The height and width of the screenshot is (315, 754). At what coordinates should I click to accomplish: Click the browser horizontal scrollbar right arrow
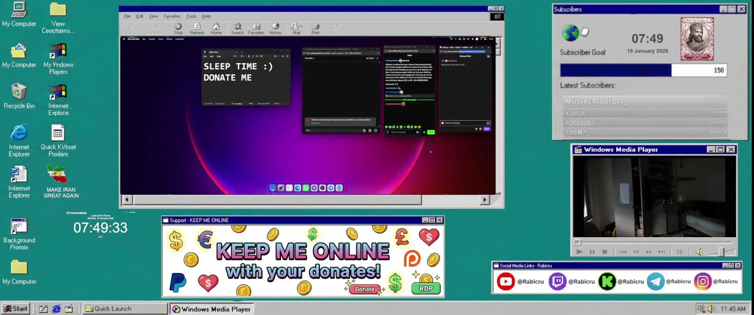click(485, 200)
